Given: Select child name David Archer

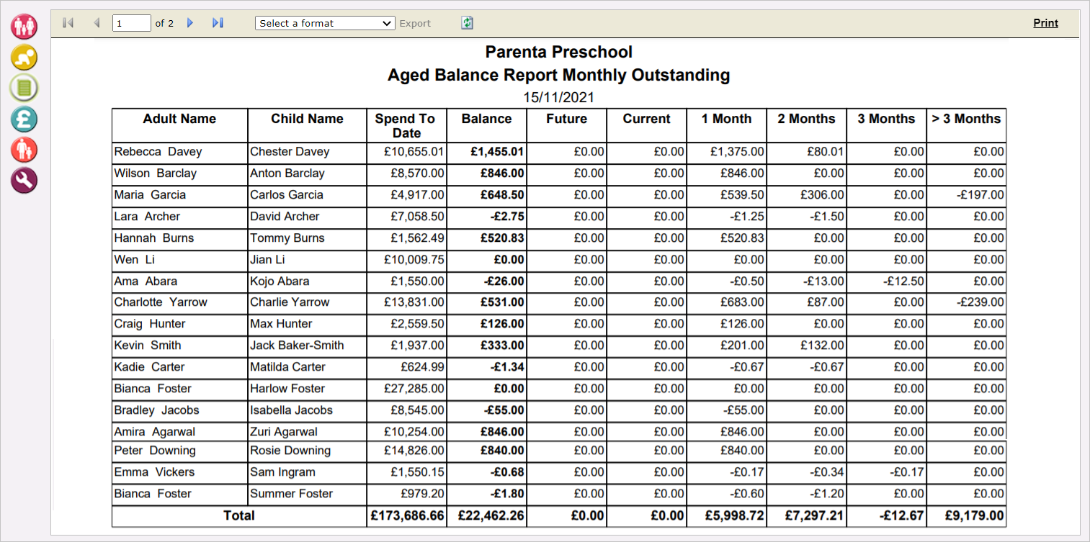Looking at the screenshot, I should click(x=285, y=217).
